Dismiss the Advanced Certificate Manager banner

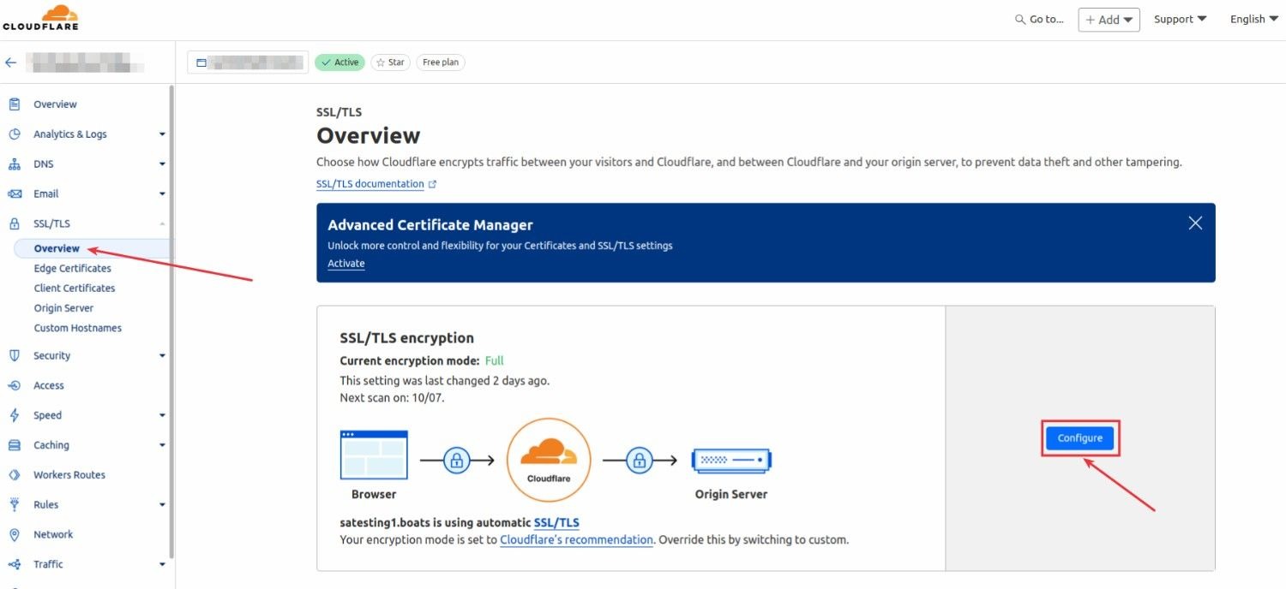pos(1195,223)
